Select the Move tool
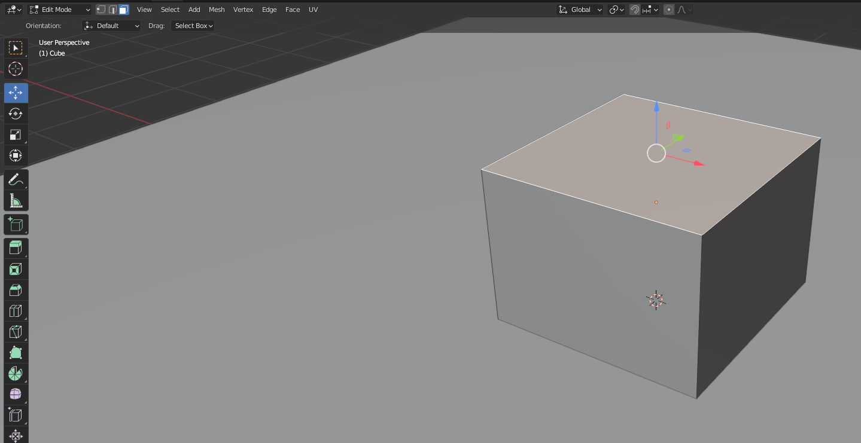This screenshot has height=443, width=861. [16, 93]
